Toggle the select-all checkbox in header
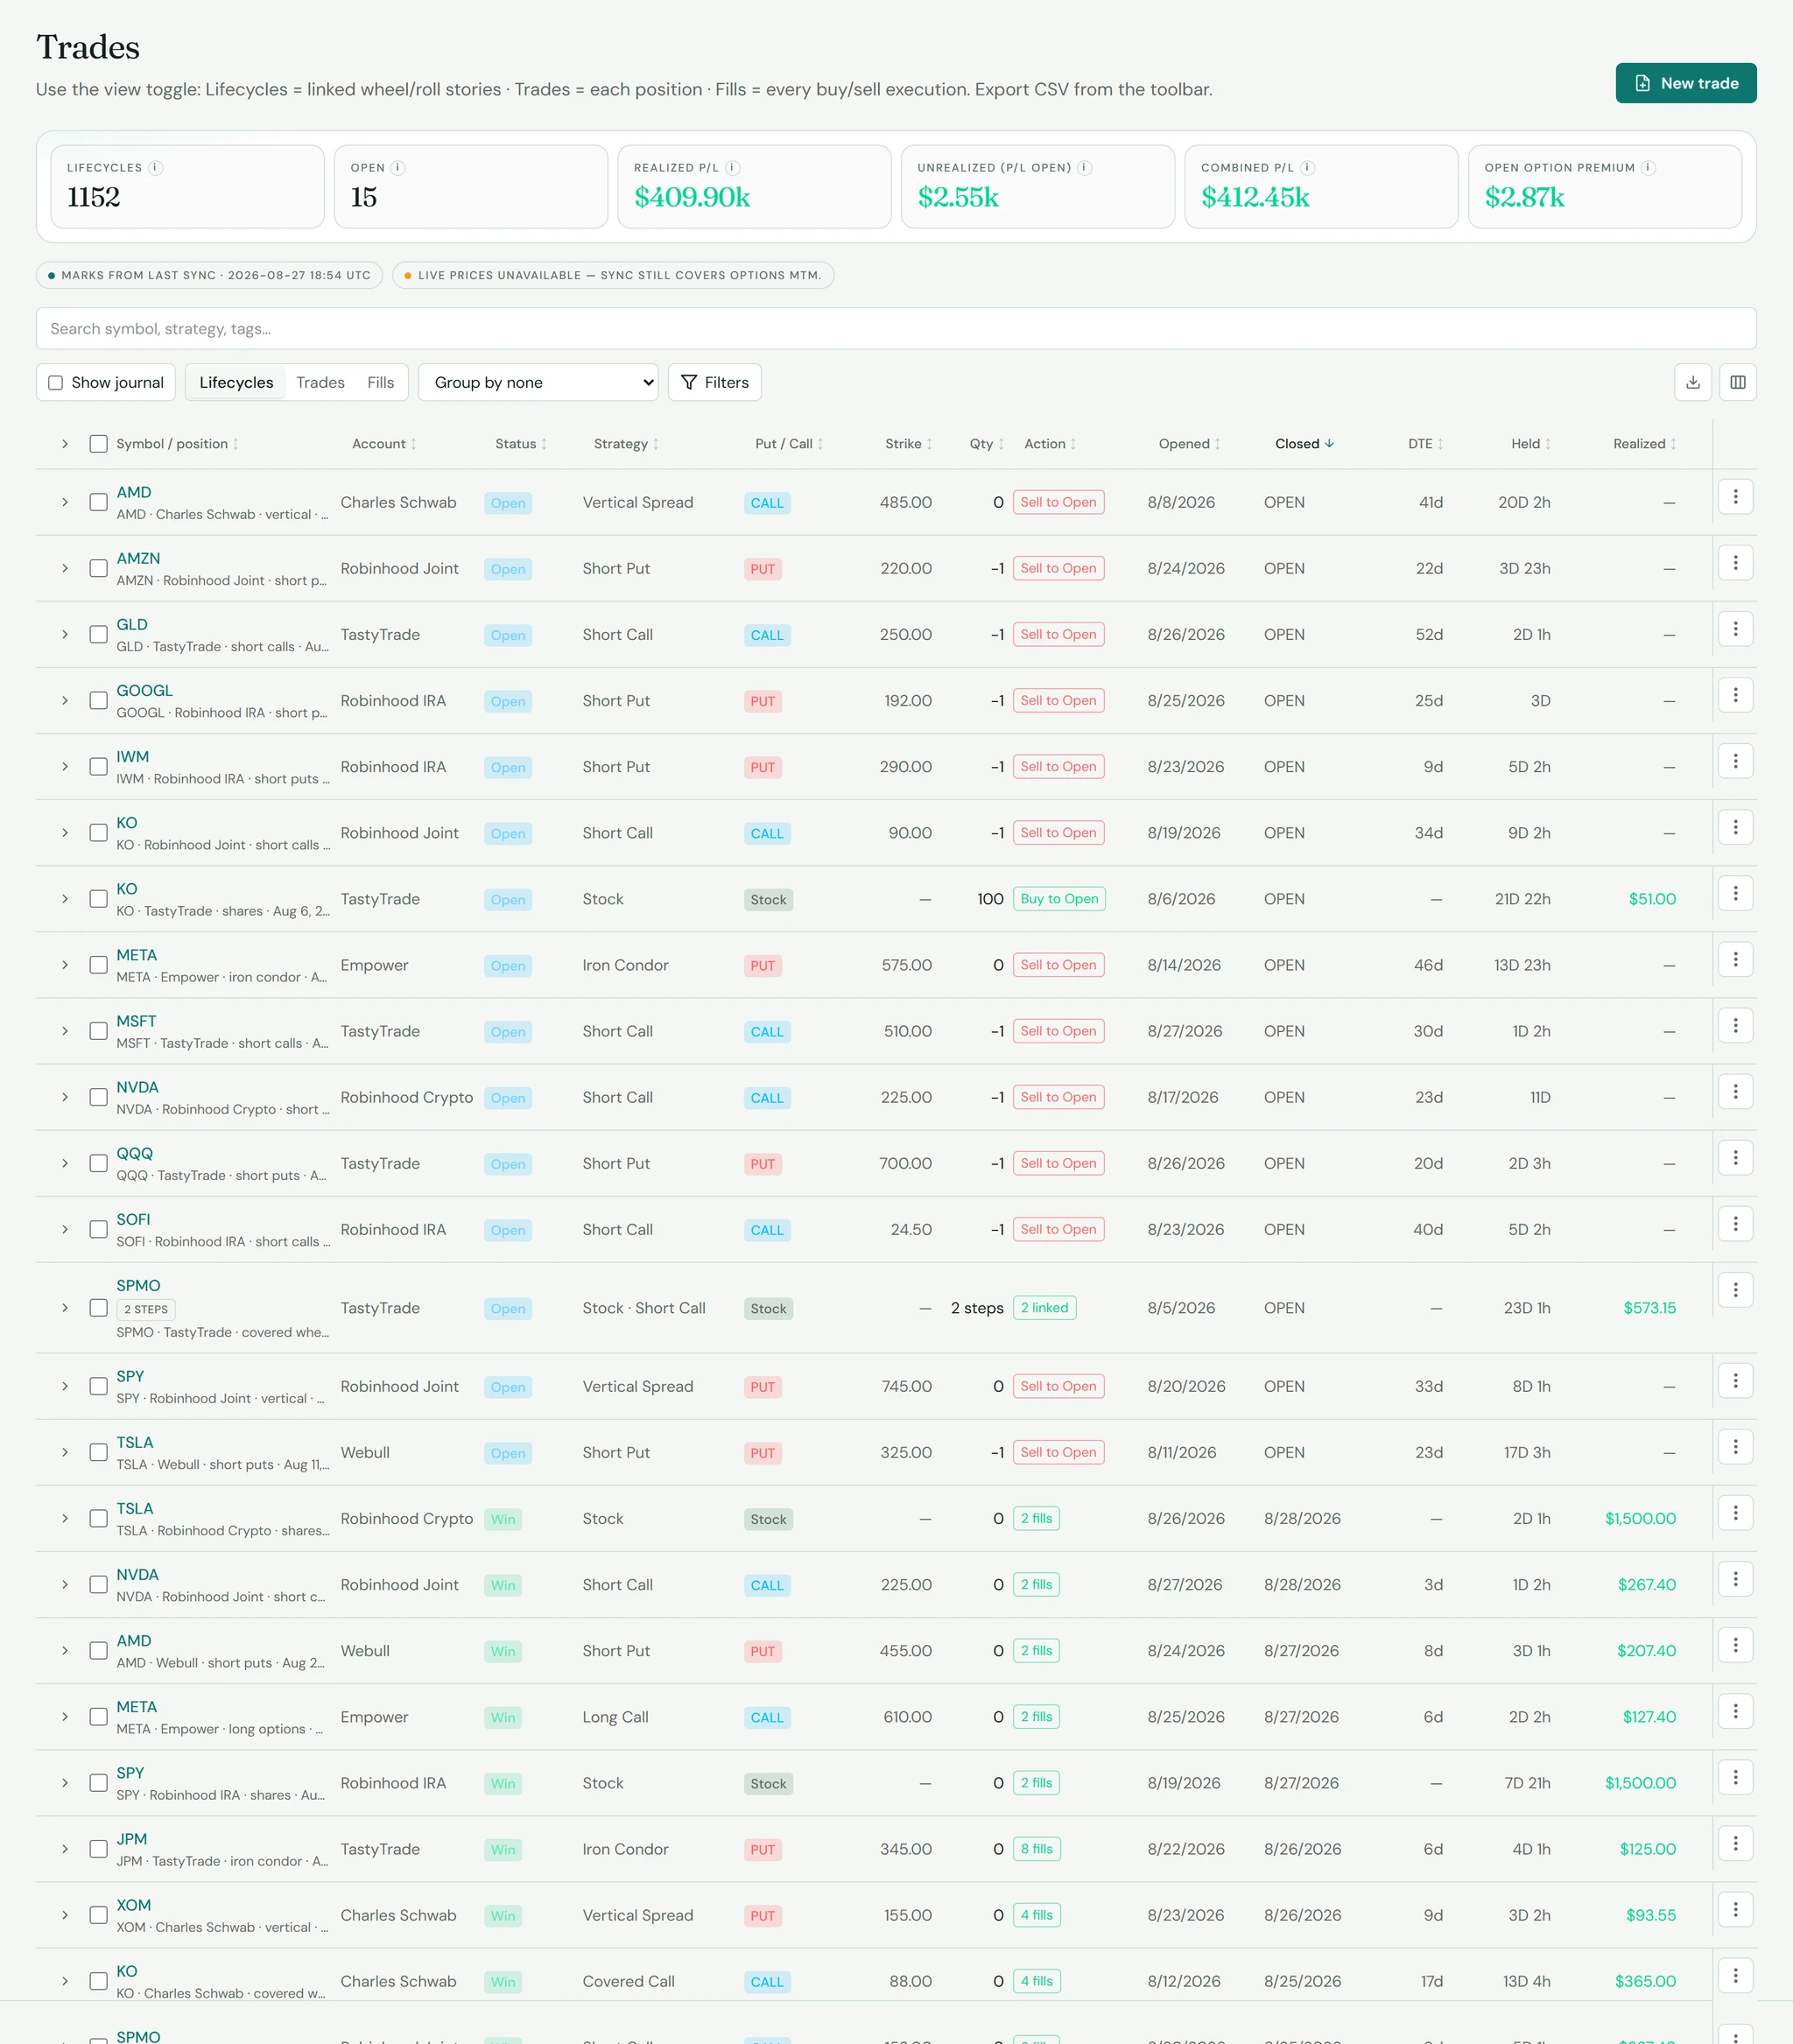This screenshot has width=1793, height=2044. tap(98, 444)
